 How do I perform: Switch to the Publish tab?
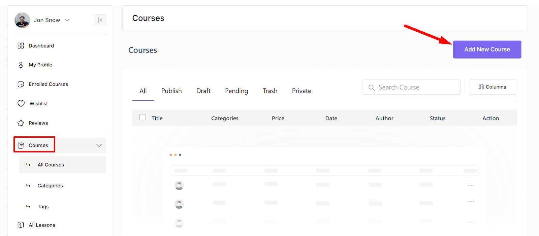tap(171, 91)
